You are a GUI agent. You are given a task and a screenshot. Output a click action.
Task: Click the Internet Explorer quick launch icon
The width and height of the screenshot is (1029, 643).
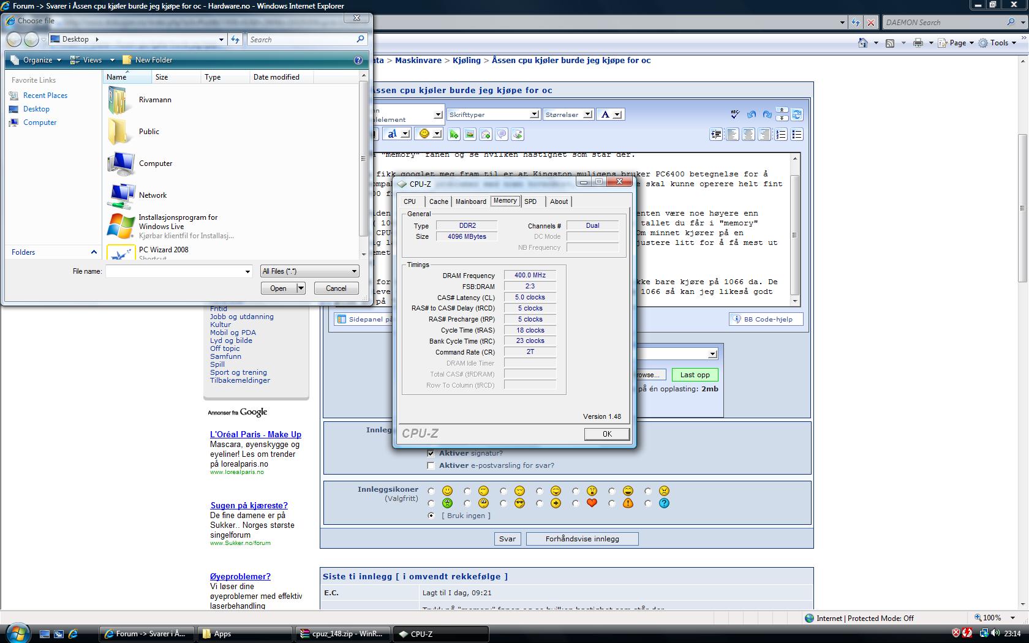pyautogui.click(x=73, y=634)
